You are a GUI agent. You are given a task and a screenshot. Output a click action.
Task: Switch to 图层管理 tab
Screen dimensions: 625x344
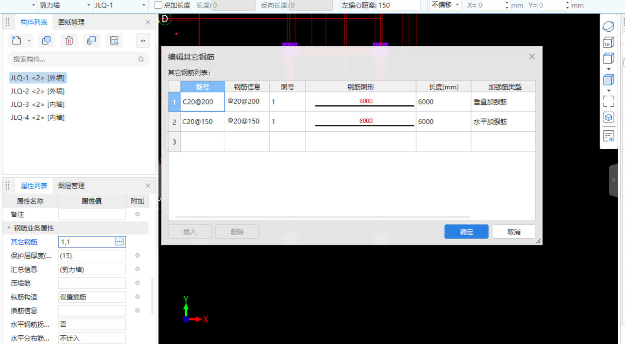(71, 186)
